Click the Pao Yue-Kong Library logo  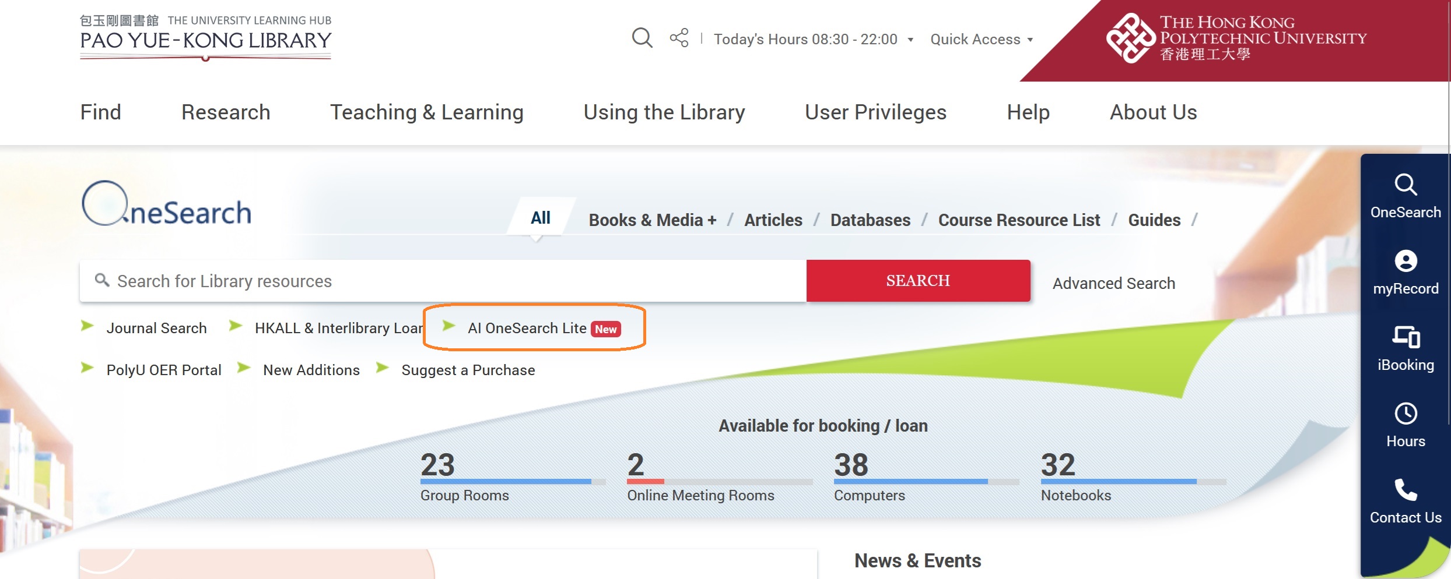(206, 38)
